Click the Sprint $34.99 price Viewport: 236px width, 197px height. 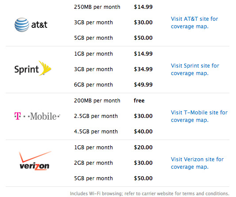pyautogui.click(x=143, y=69)
